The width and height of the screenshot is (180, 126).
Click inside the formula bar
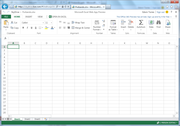(x=93, y=38)
